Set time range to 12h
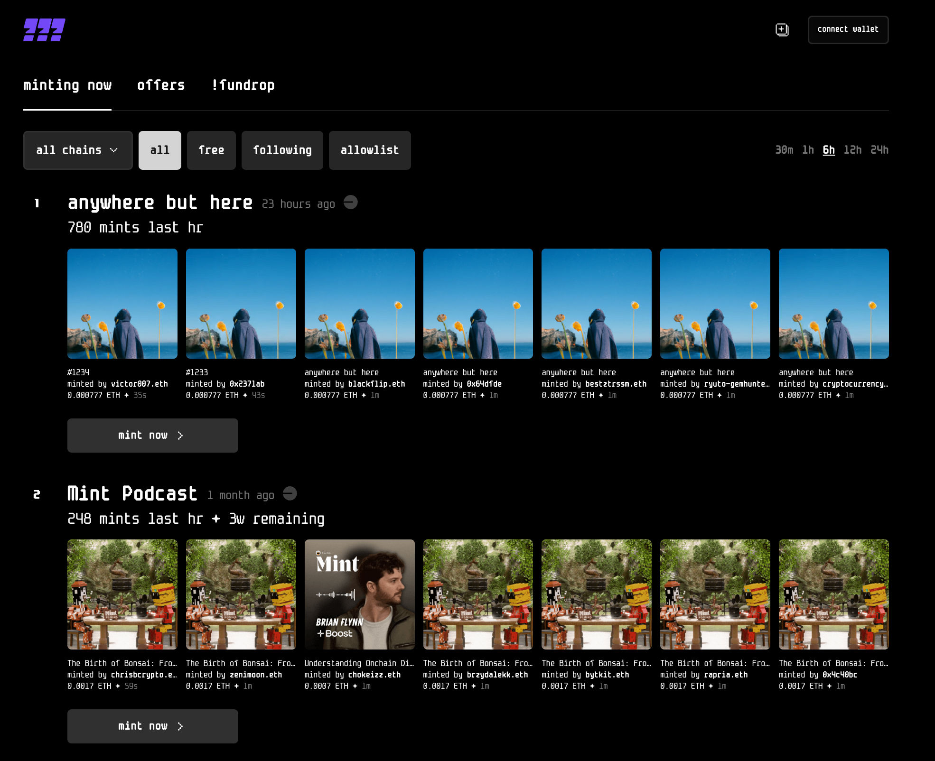 click(x=852, y=150)
